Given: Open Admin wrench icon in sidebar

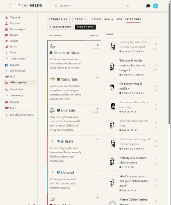Looking at the screenshot, I should click(x=7, y=41).
